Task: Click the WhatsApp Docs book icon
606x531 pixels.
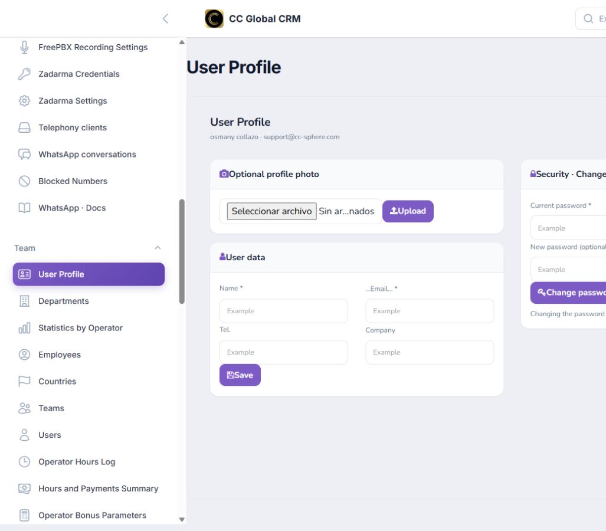Action: [24, 208]
